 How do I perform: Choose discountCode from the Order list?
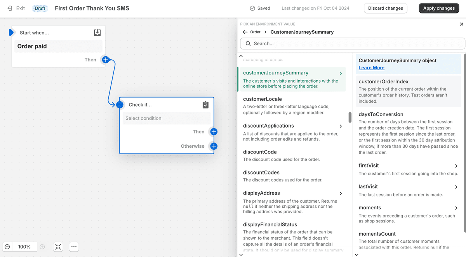click(260, 152)
